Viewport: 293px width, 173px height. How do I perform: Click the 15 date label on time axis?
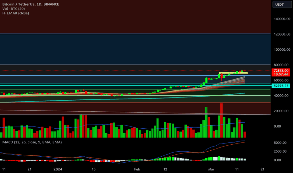point(94,169)
